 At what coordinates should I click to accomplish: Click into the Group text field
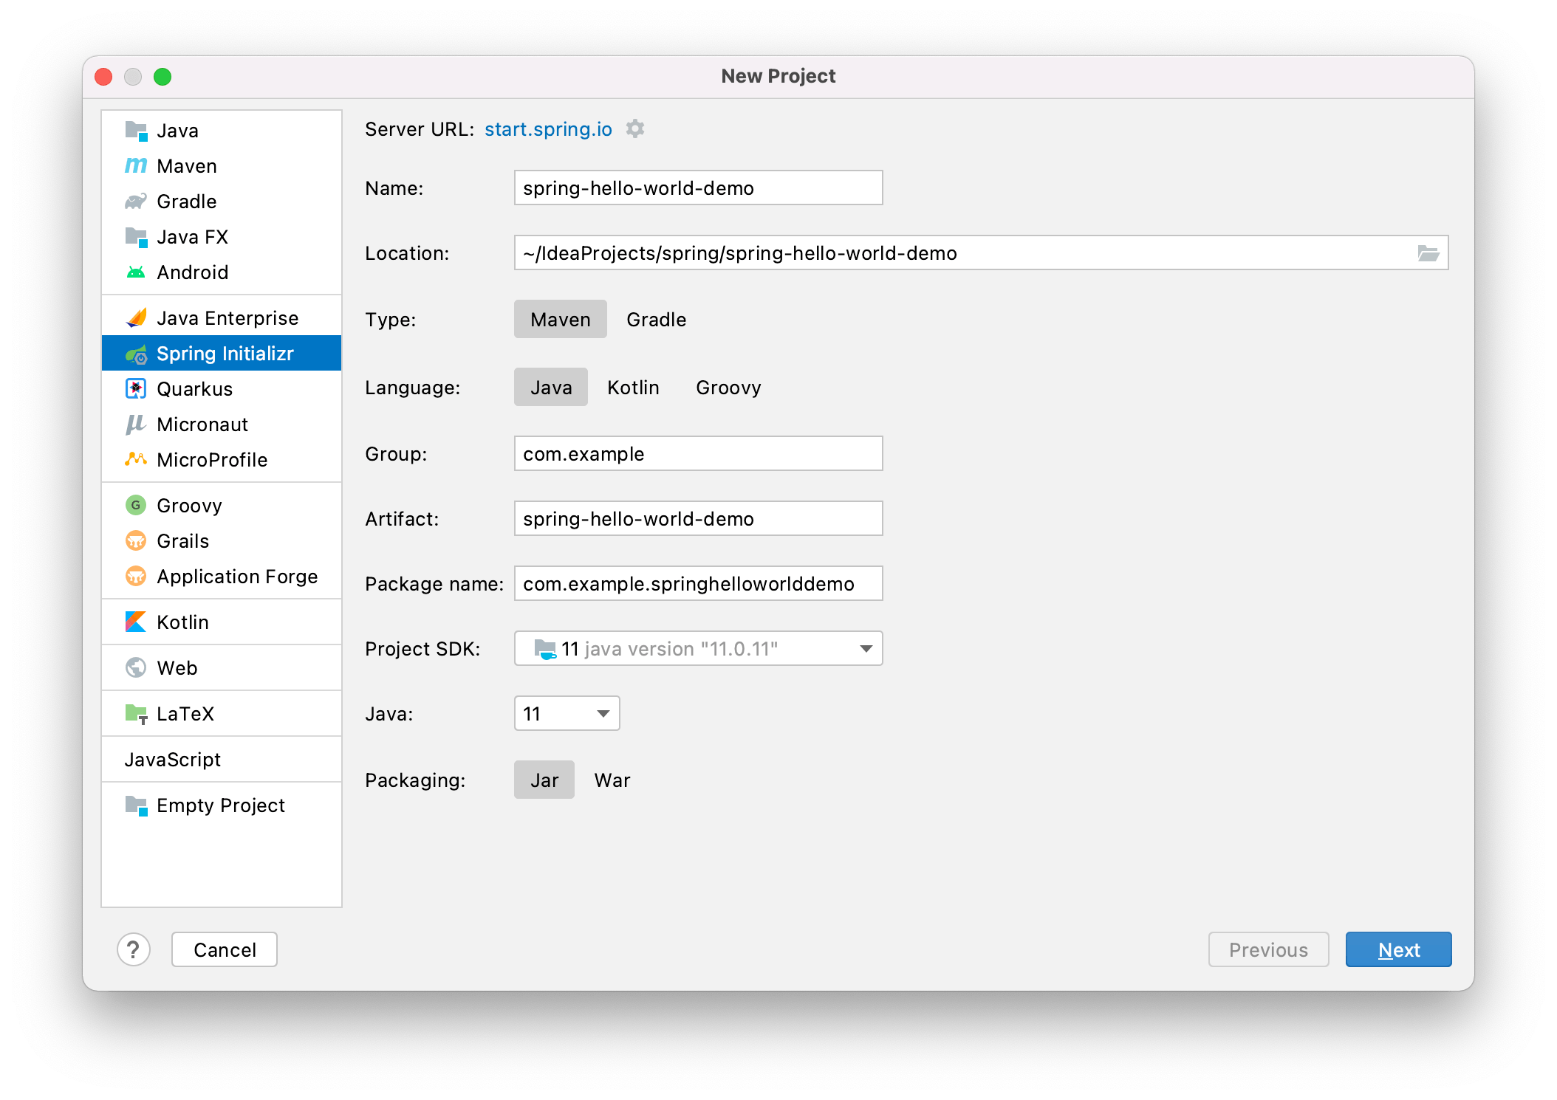pos(698,454)
